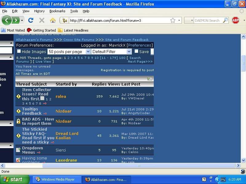Click the vertical scrollbar down arrow

click(x=243, y=160)
